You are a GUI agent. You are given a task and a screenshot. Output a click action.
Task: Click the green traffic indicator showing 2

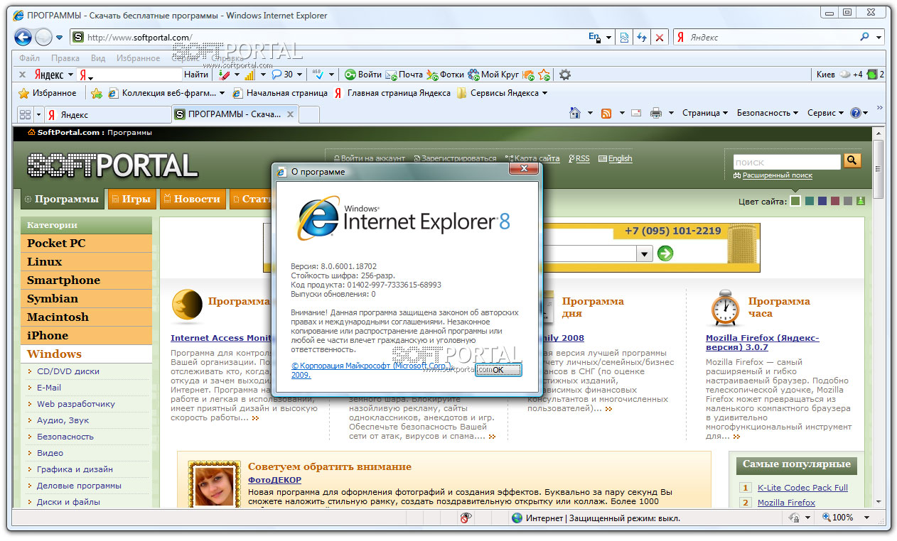point(875,75)
